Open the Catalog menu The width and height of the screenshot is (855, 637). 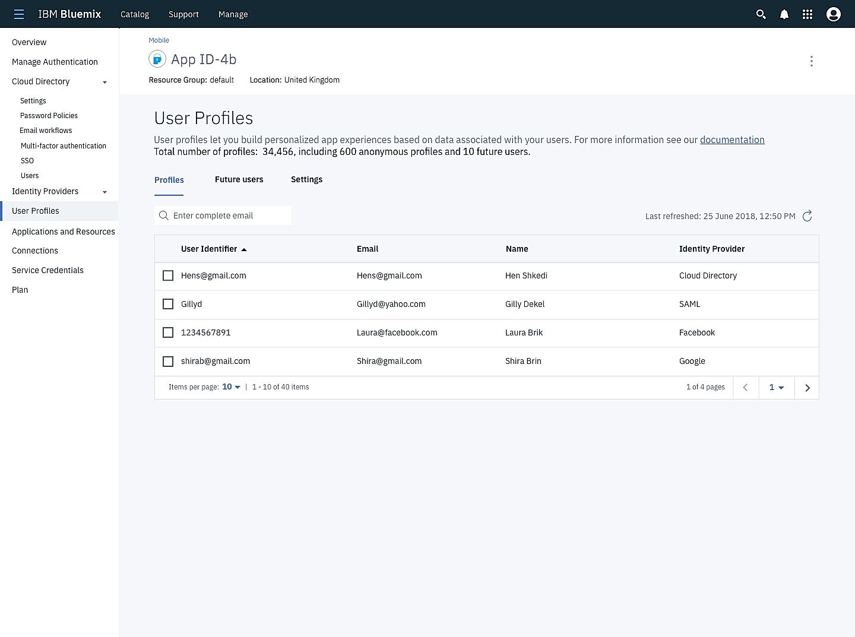pyautogui.click(x=135, y=14)
